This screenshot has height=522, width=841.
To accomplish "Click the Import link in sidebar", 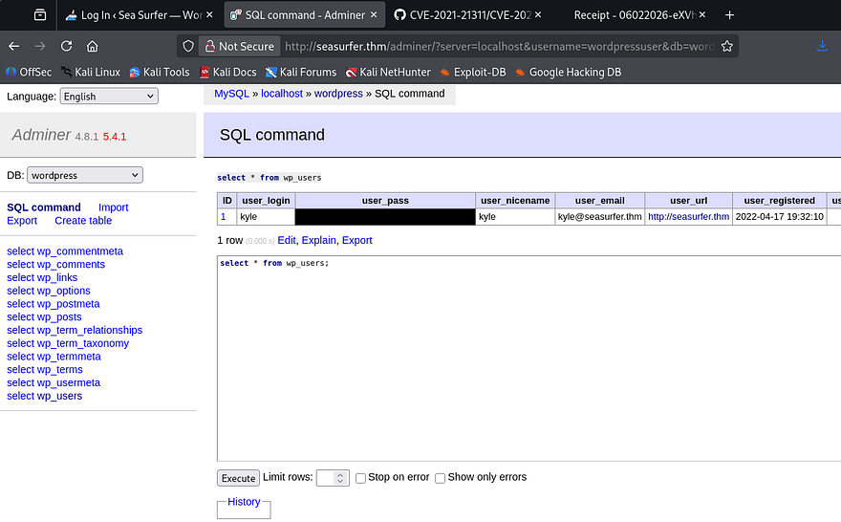I will point(113,207).
